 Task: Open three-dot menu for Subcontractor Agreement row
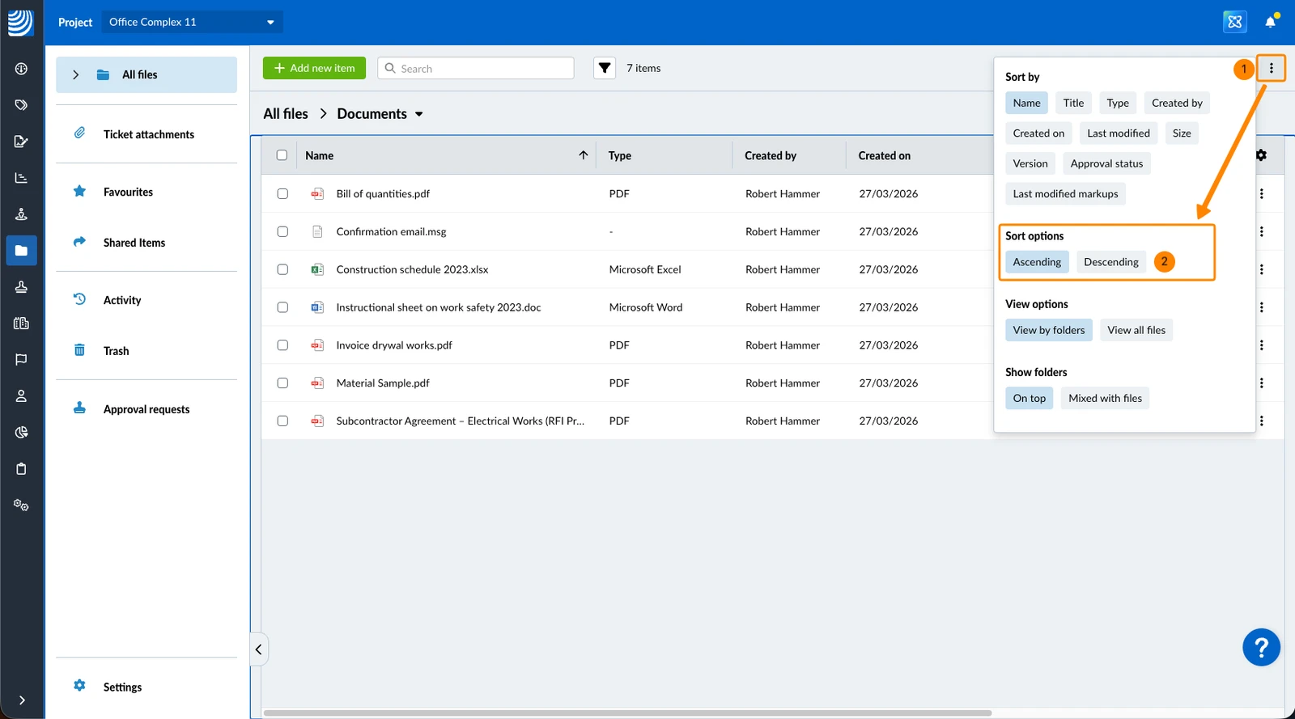point(1262,421)
